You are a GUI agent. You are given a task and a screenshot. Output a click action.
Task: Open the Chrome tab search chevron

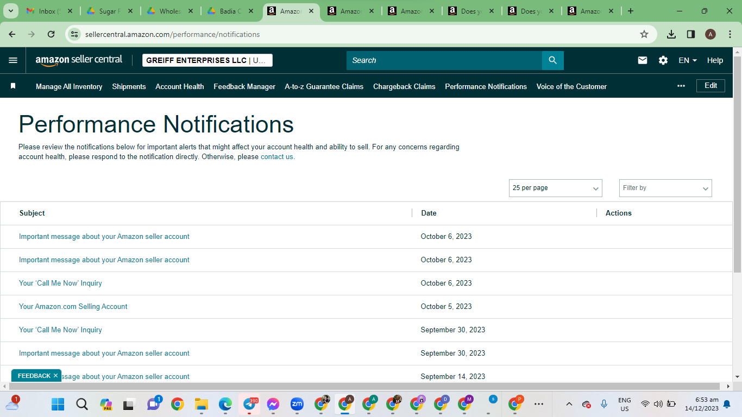(11, 11)
